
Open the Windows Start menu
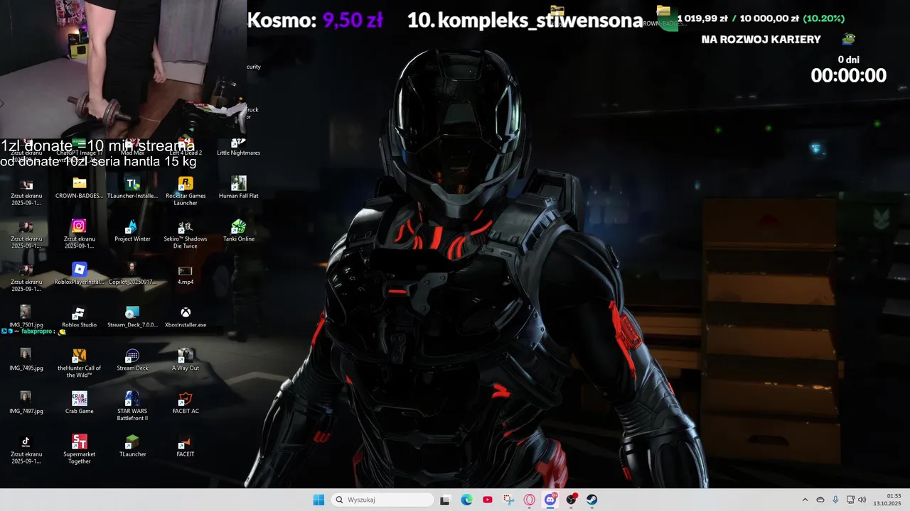click(318, 500)
